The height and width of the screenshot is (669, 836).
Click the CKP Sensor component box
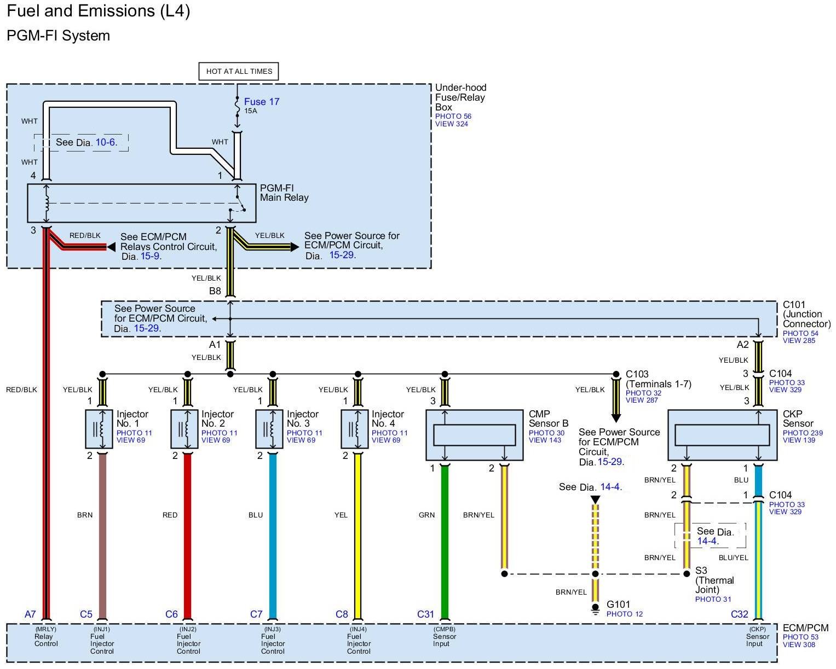click(722, 435)
